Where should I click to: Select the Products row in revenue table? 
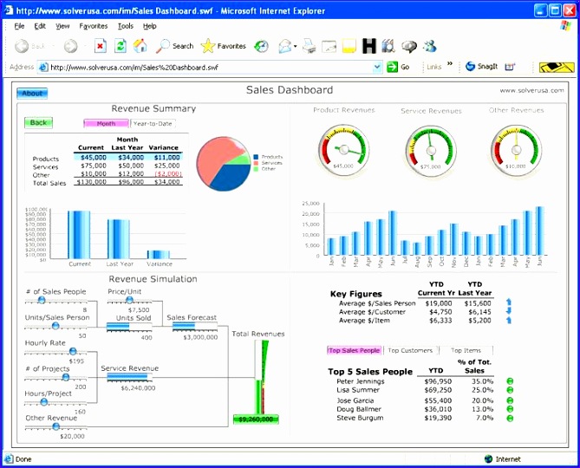(108, 158)
